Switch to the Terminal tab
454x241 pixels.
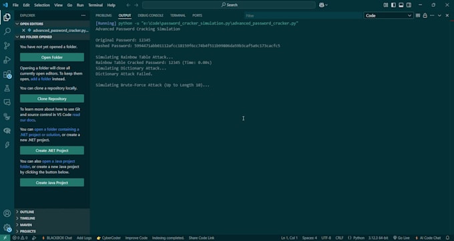178,15
